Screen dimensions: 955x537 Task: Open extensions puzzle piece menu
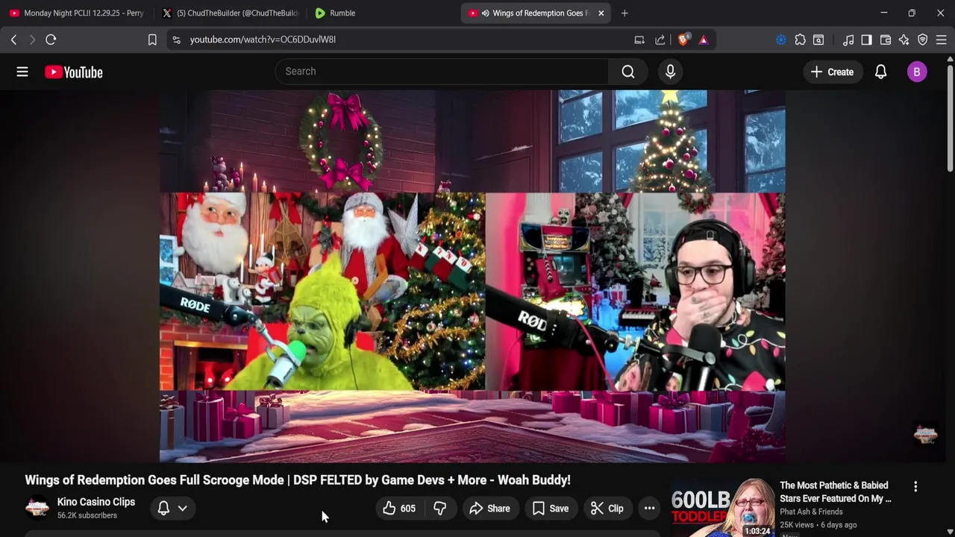tap(800, 40)
